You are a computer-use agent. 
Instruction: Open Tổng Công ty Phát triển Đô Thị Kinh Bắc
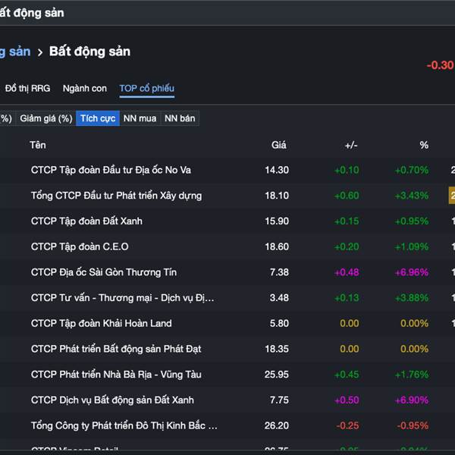tap(124, 425)
